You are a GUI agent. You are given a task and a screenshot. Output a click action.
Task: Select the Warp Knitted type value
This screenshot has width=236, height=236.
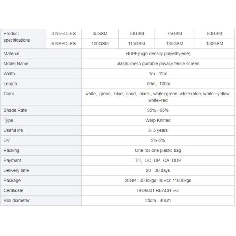[158, 120]
